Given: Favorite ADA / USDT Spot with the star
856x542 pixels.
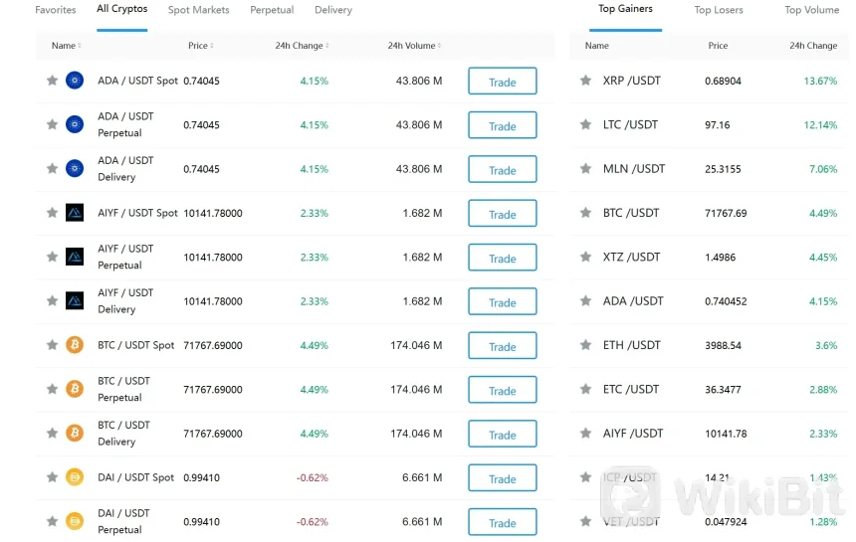Looking at the screenshot, I should pos(52,81).
